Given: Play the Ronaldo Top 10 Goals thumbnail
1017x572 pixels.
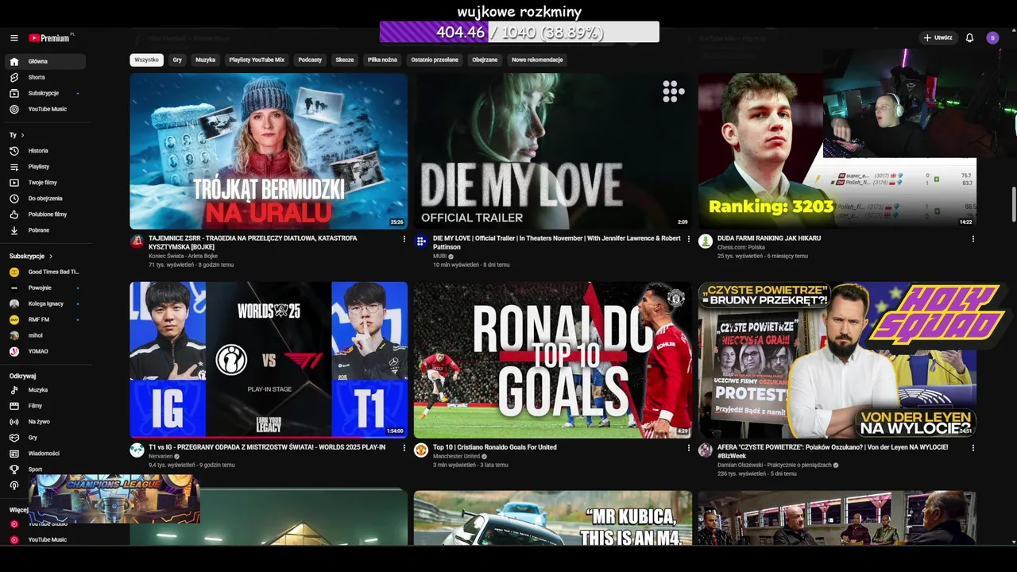Looking at the screenshot, I should point(553,360).
